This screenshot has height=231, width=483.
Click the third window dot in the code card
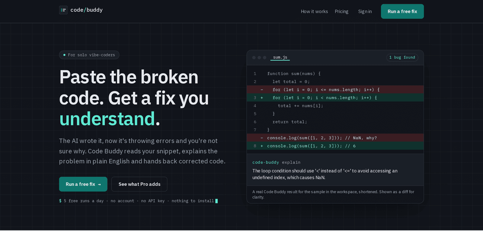click(265, 58)
